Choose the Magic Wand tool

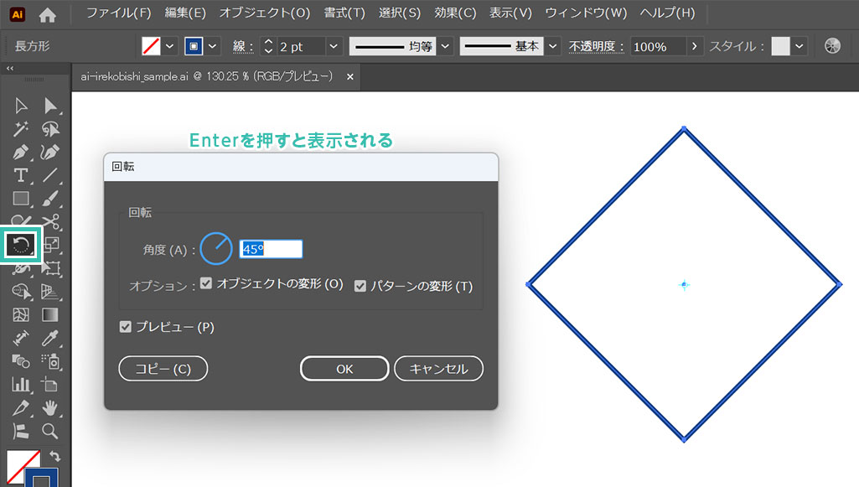point(21,129)
